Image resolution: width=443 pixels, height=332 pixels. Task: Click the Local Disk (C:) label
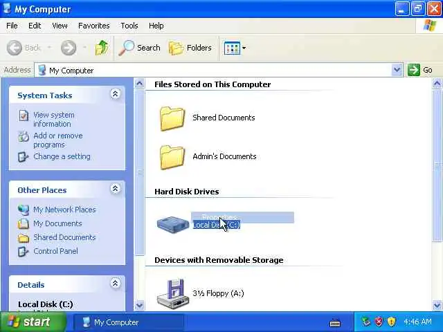tap(217, 225)
